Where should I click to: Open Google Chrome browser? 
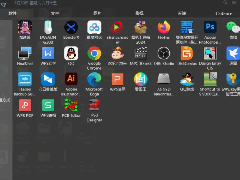coord(94,53)
